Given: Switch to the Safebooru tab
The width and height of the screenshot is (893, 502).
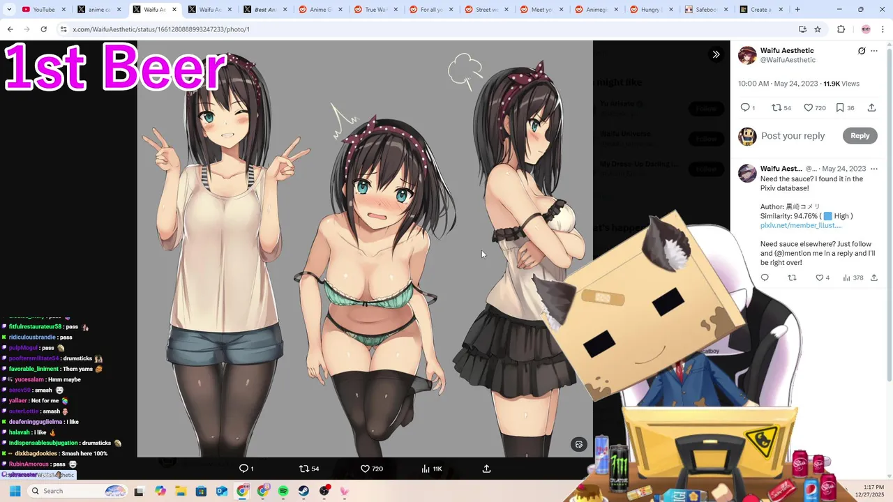Looking at the screenshot, I should click(707, 10).
